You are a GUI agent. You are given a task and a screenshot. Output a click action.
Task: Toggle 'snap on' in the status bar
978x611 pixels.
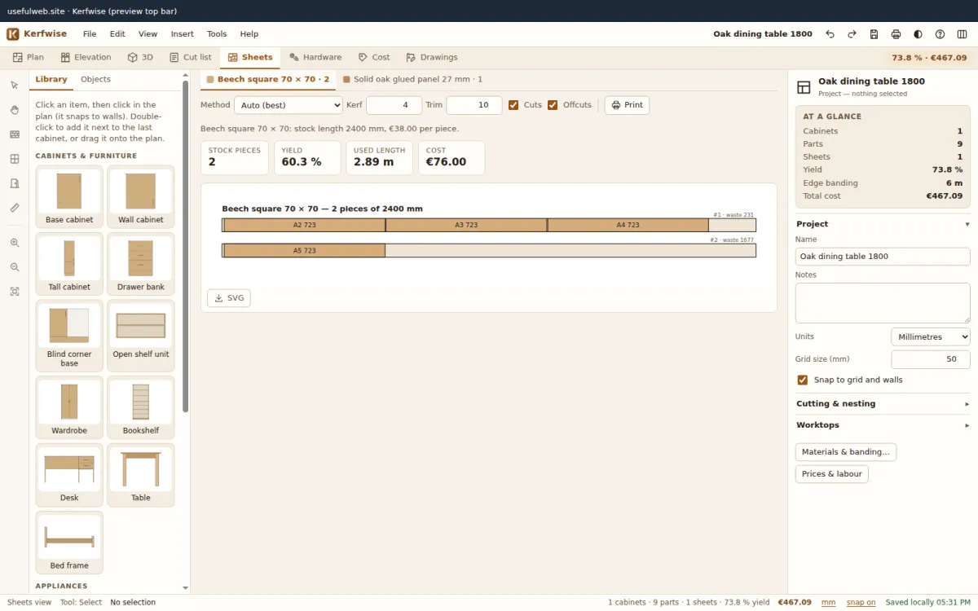[861, 603]
